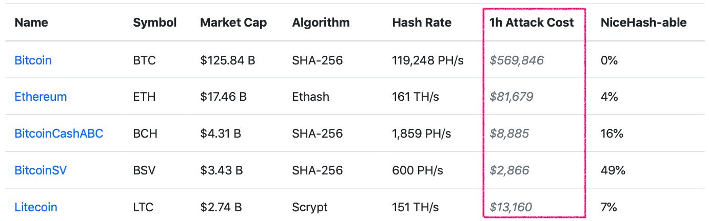Select the $81,679 Ethereum attack cost

(511, 97)
